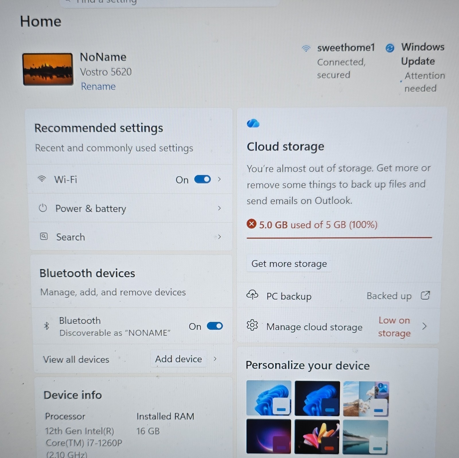The width and height of the screenshot is (459, 458).
Task: Click the Manage cloud storage gear icon
Action: [252, 325]
